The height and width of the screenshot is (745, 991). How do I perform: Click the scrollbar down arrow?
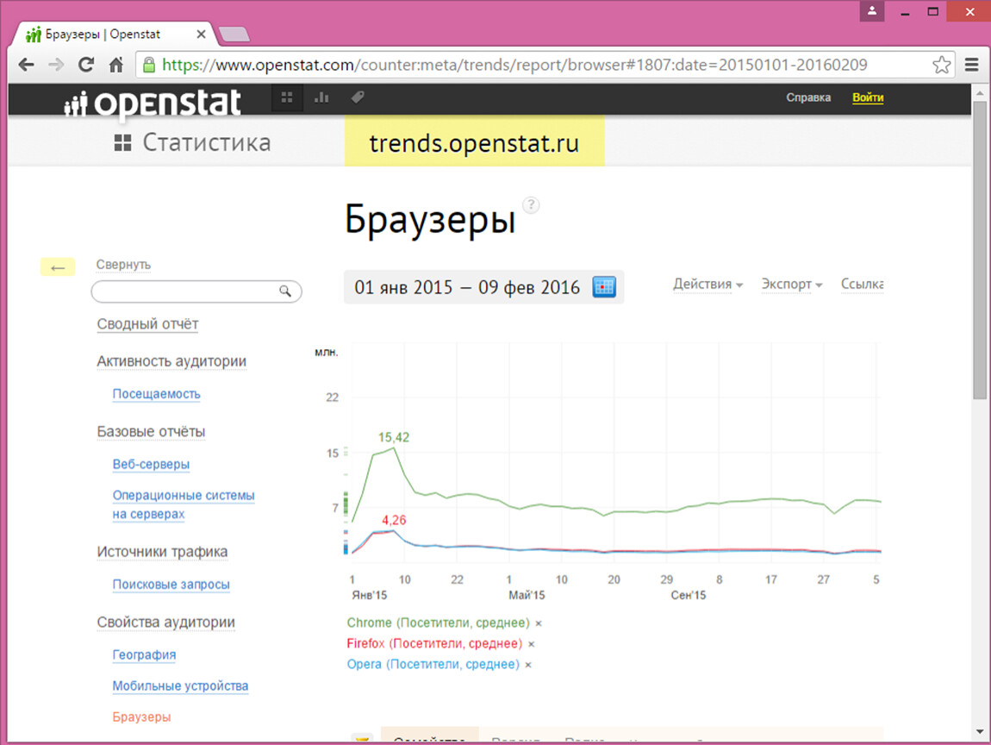pyautogui.click(x=980, y=732)
